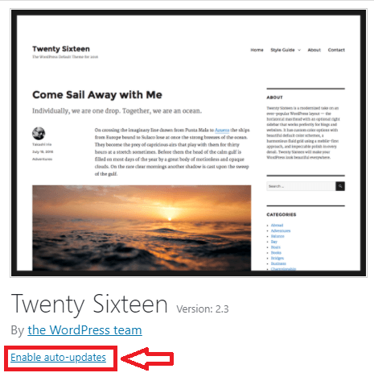
Task: Click the sunset ocean featured image
Action: pos(142,228)
